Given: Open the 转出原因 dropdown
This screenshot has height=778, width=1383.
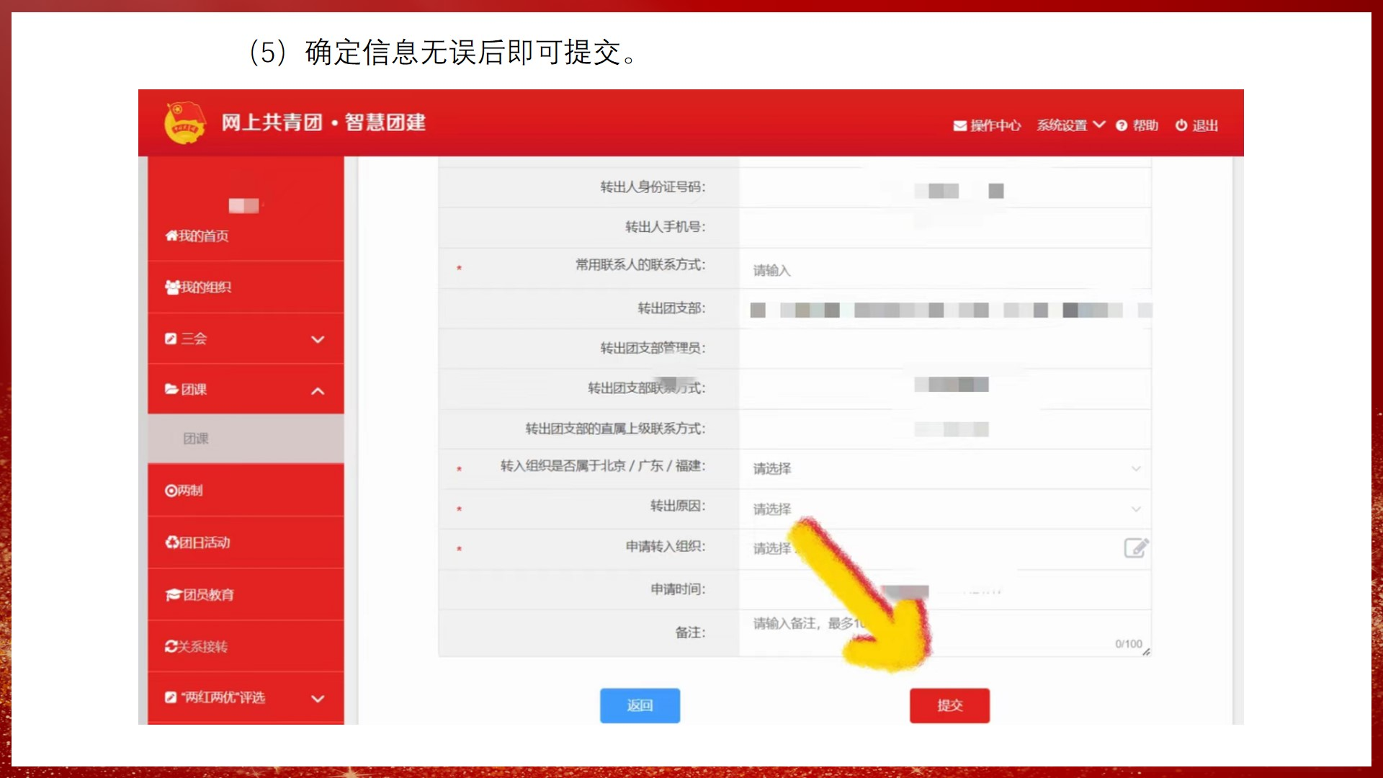Looking at the screenshot, I should tap(944, 509).
